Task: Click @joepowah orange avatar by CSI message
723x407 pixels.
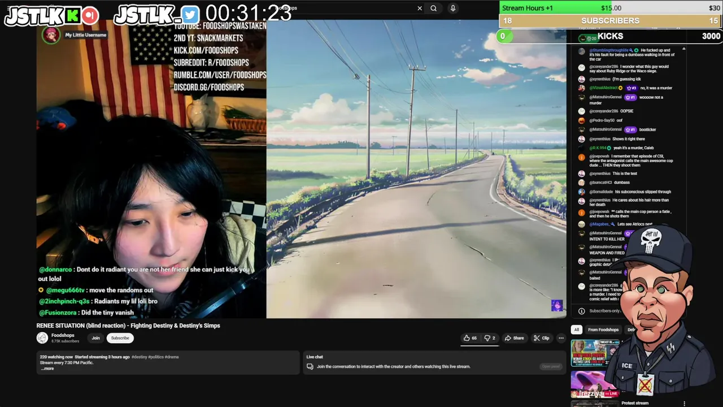Action: 581,157
